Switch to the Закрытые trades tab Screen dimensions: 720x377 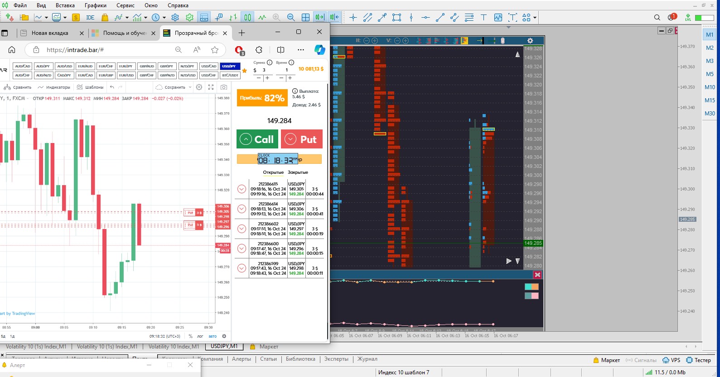tap(298, 172)
